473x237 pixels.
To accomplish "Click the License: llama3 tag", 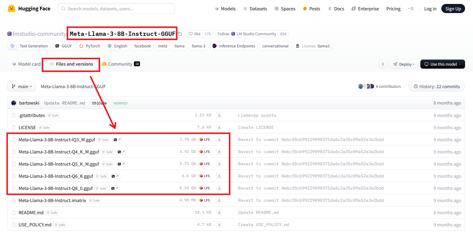I will point(313,46).
